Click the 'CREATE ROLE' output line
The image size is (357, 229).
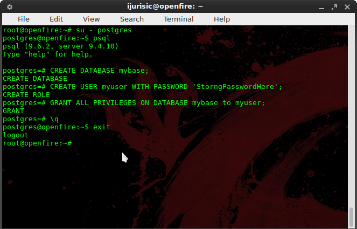26,94
